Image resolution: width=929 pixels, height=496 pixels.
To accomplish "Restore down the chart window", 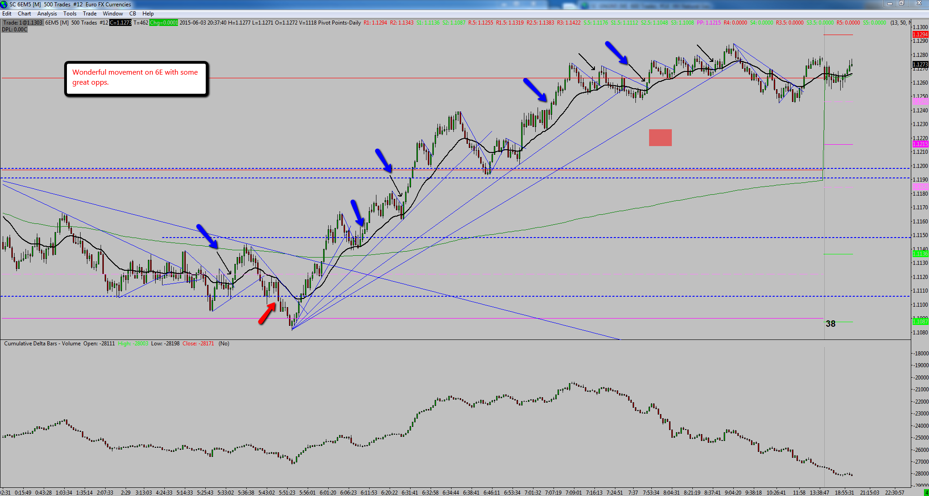I will [901, 4].
